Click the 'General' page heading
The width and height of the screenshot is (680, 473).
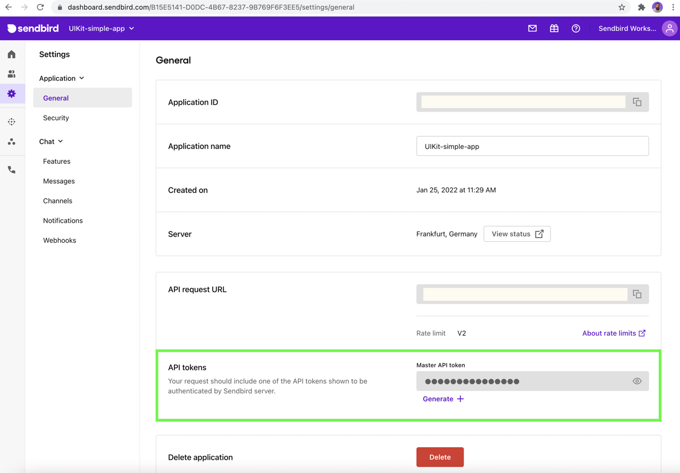tap(173, 60)
